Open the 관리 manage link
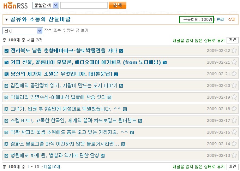Viewport: 240px width, 171px height. point(220,19)
